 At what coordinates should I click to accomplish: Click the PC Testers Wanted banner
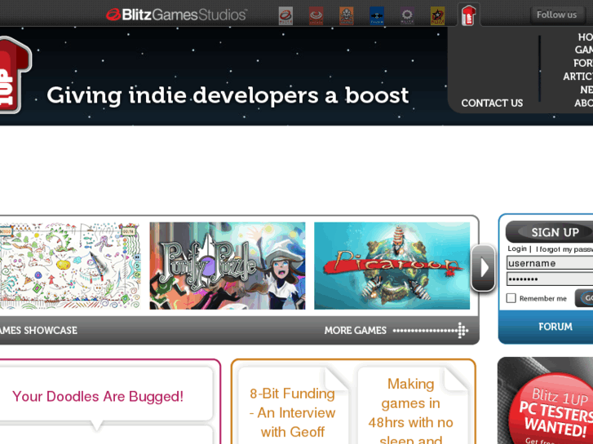tap(546, 401)
